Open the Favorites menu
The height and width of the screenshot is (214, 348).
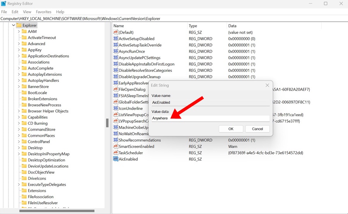(43, 12)
